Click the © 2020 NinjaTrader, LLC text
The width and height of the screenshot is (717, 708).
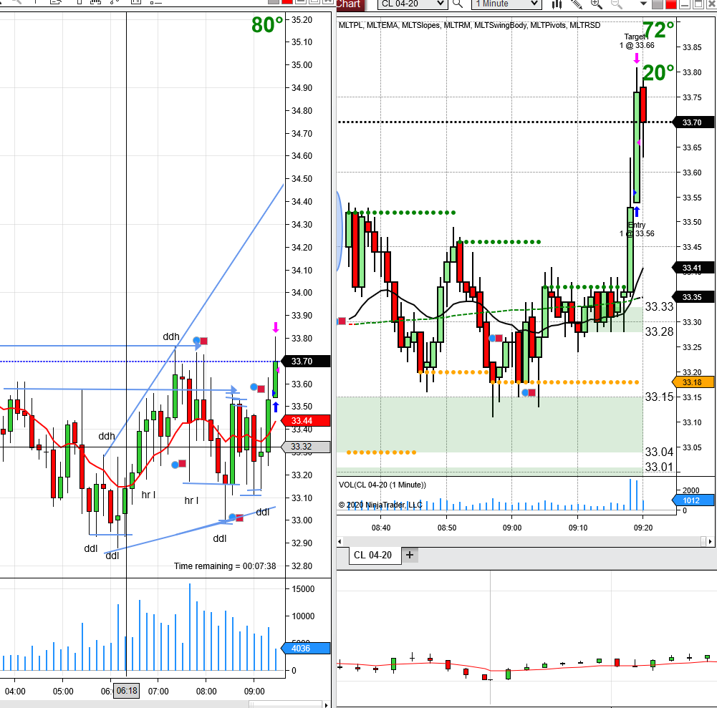tap(380, 505)
